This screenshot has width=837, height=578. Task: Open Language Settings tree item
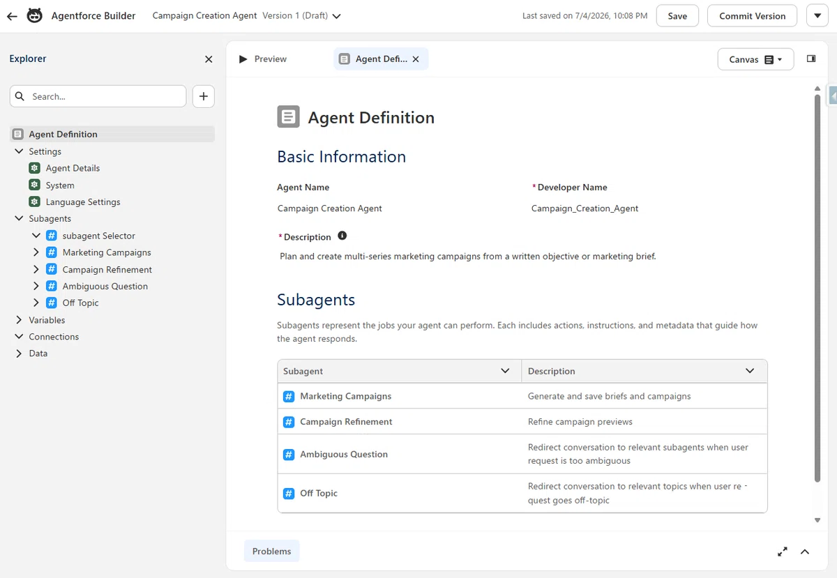click(83, 202)
